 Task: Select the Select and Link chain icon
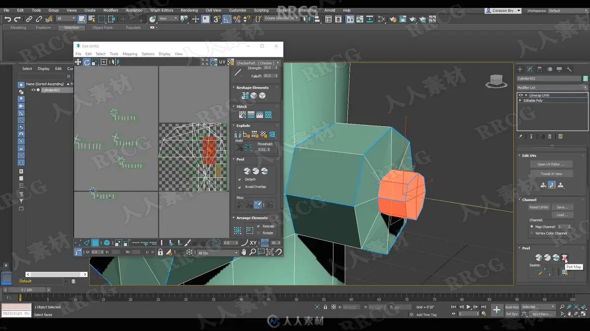coord(29,19)
